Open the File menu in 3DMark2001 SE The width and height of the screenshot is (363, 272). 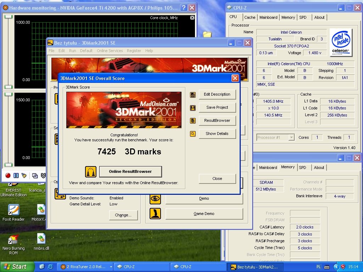coord(51,51)
